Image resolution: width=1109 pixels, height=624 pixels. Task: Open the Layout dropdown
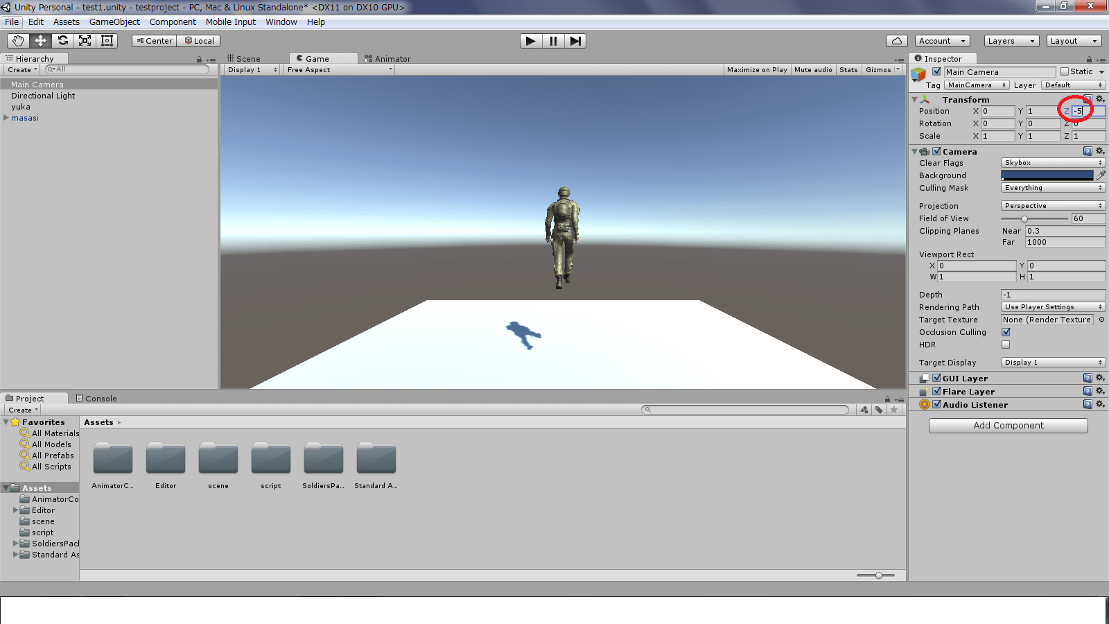point(1074,41)
